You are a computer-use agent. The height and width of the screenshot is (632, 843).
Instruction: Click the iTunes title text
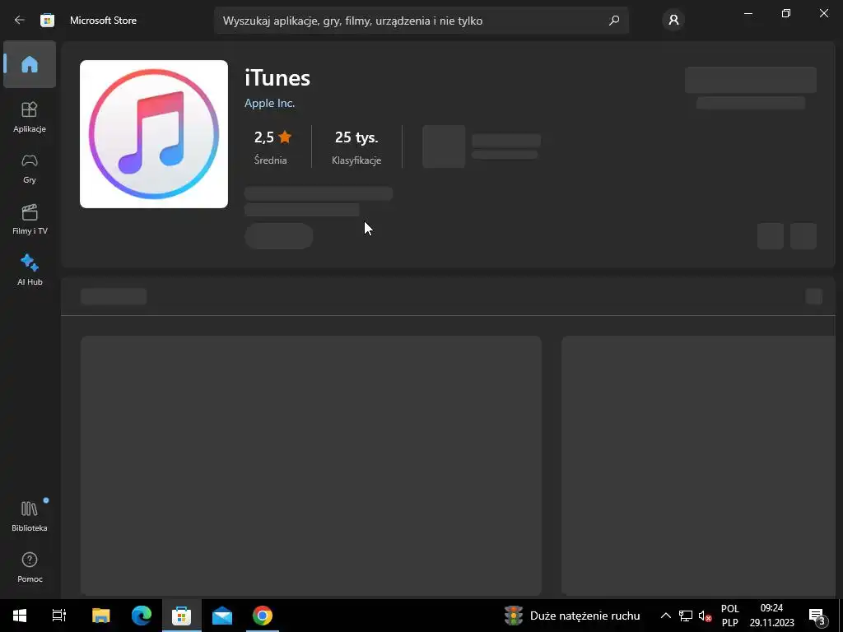click(x=277, y=78)
